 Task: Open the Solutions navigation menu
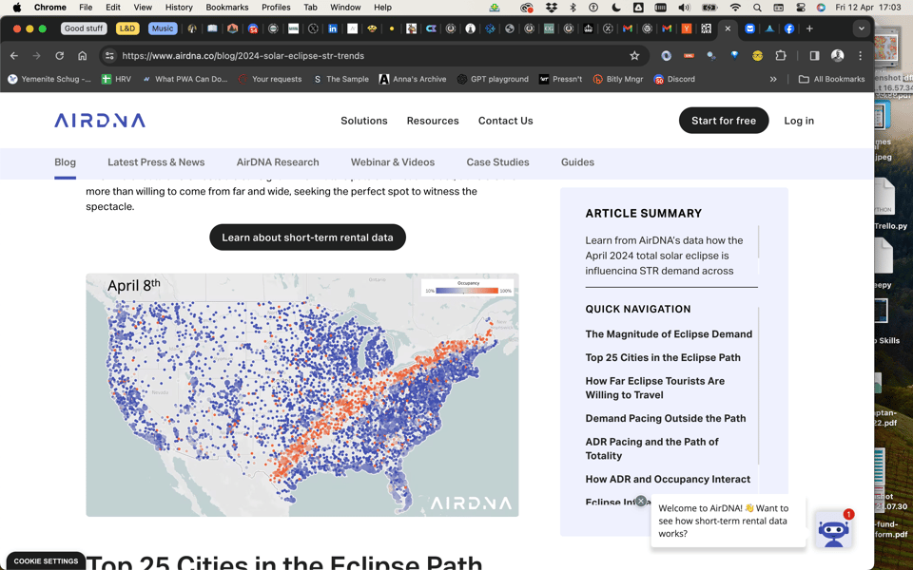click(x=364, y=121)
